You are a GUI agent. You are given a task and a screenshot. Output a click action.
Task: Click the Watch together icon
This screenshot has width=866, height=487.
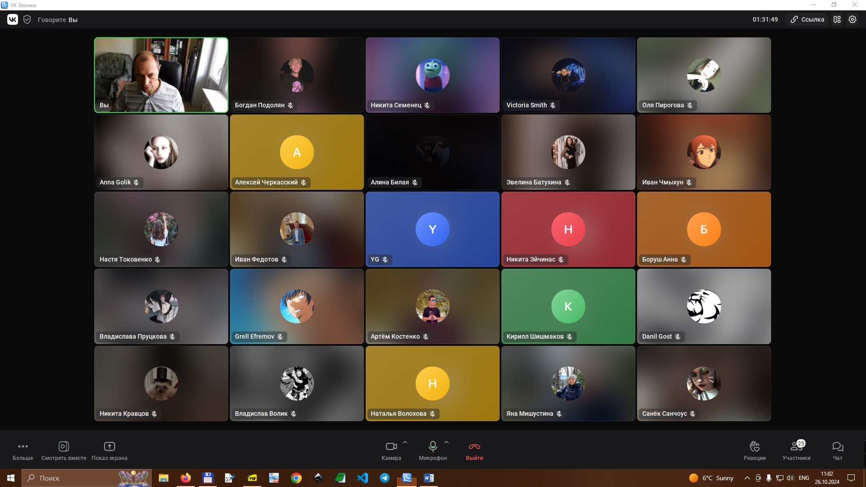(64, 446)
